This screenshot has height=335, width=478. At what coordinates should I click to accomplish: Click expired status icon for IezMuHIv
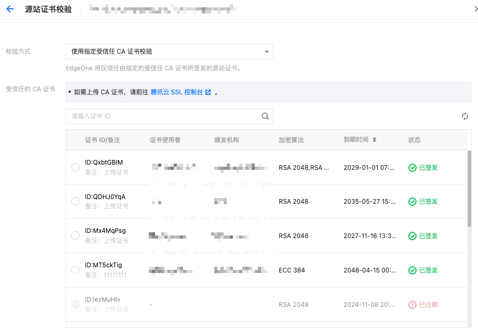[x=412, y=304]
